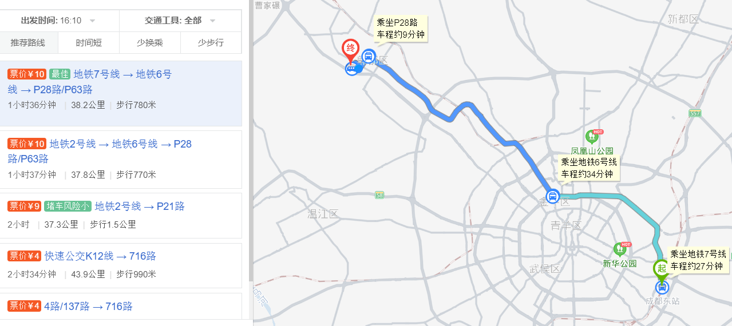Image resolution: width=732 pixels, height=326 pixels.
Task: Click the 新华公园 park icon
Action: pos(620,249)
